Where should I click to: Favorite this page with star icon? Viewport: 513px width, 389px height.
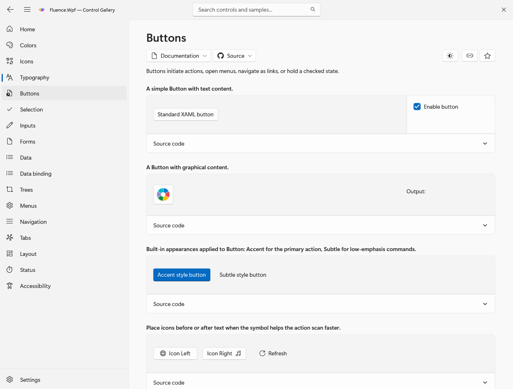pos(487,56)
